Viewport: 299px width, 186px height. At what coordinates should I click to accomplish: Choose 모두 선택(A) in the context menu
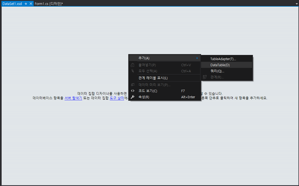pyautogui.click(x=165, y=71)
